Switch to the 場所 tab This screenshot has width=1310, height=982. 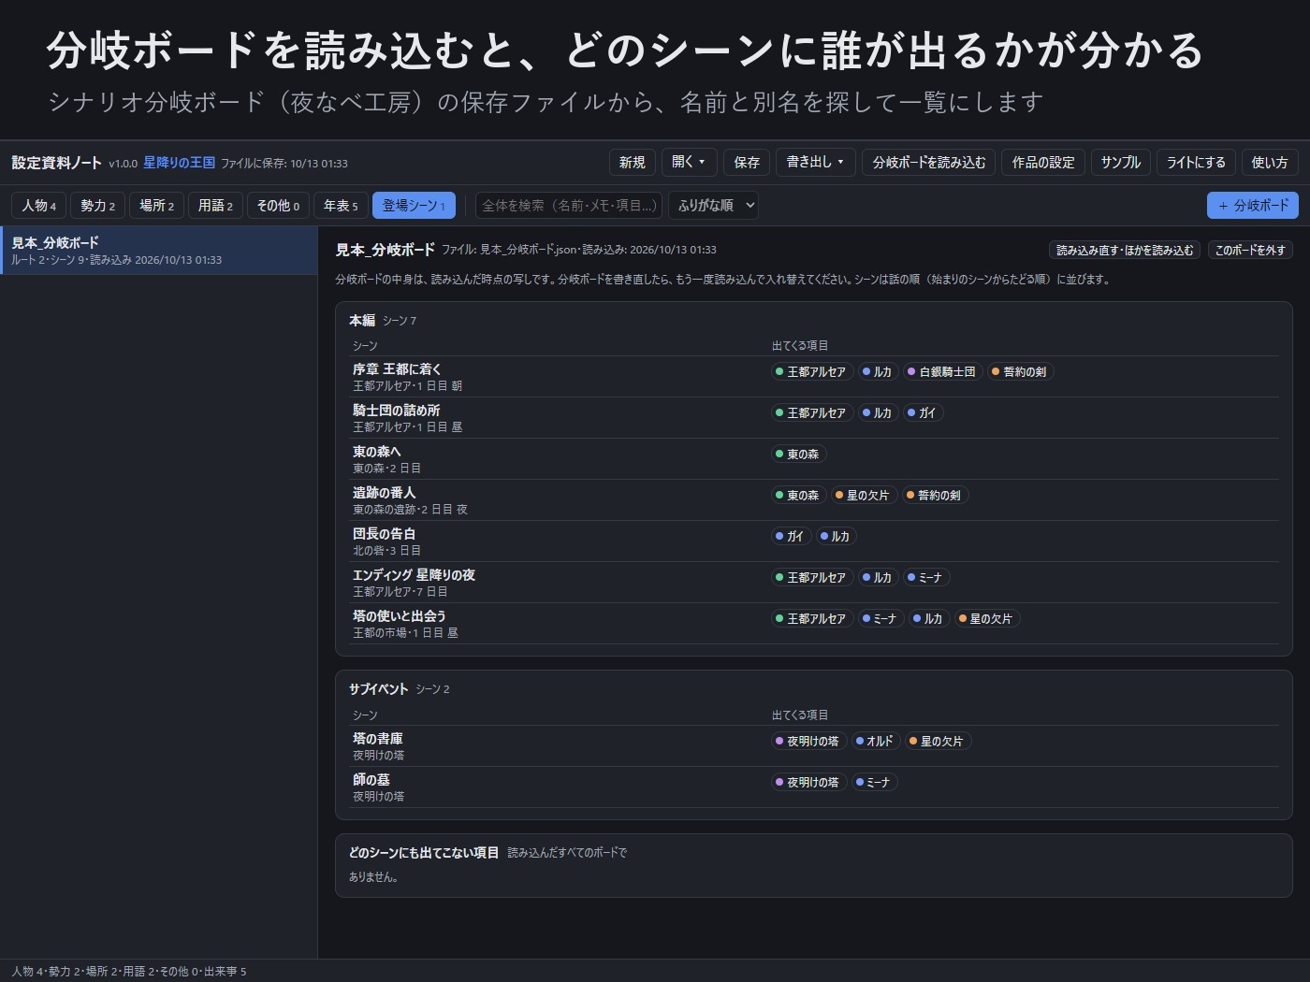tap(156, 206)
